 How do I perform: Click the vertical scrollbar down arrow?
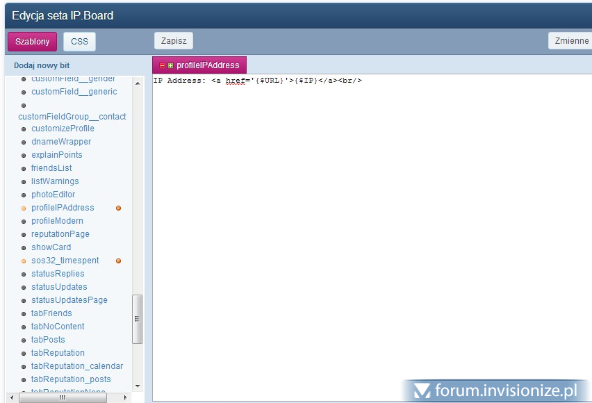[137, 385]
